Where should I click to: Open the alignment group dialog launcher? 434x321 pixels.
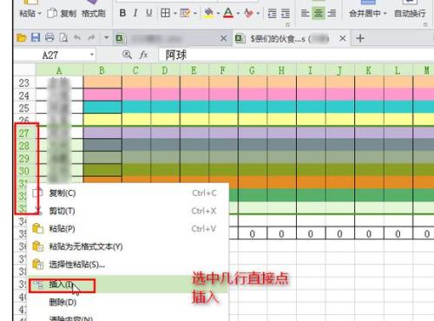coord(425,25)
